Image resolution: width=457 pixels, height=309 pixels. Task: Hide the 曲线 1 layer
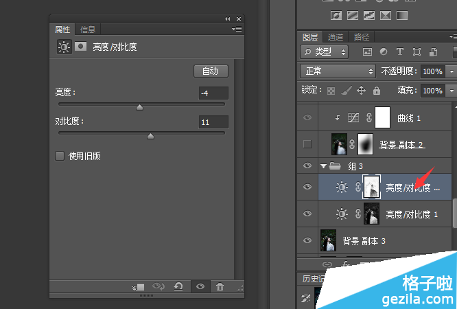point(307,118)
